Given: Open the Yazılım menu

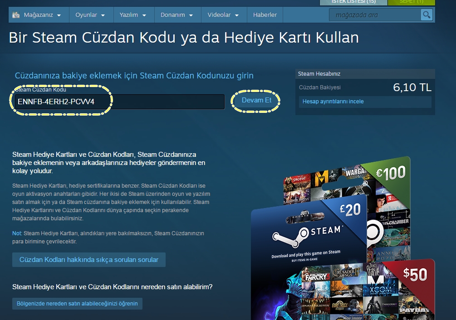Looking at the screenshot, I should click(x=134, y=15).
